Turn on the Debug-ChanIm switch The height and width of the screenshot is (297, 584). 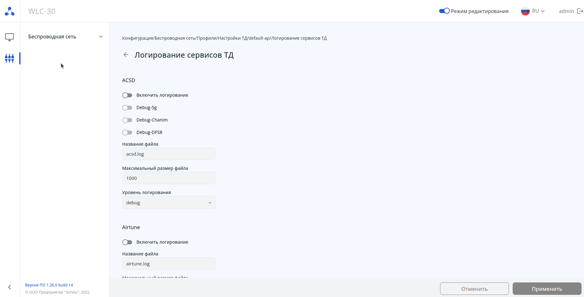(x=127, y=120)
